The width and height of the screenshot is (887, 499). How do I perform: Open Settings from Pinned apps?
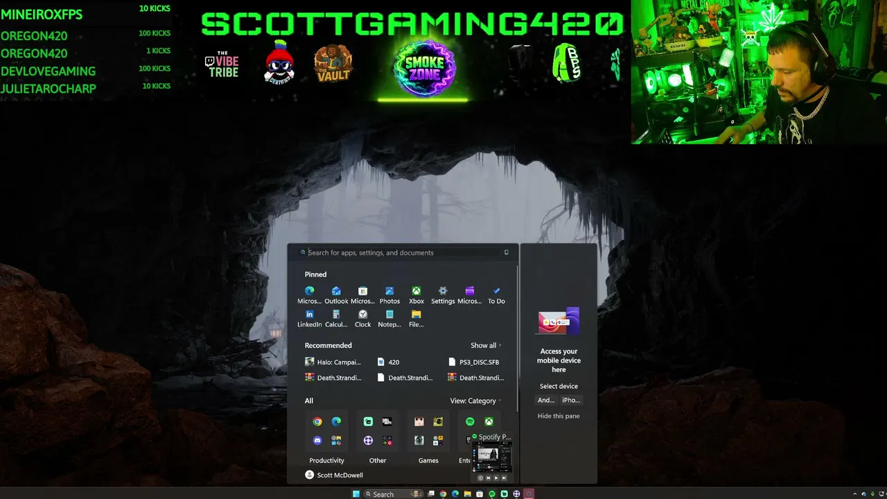pos(443,295)
